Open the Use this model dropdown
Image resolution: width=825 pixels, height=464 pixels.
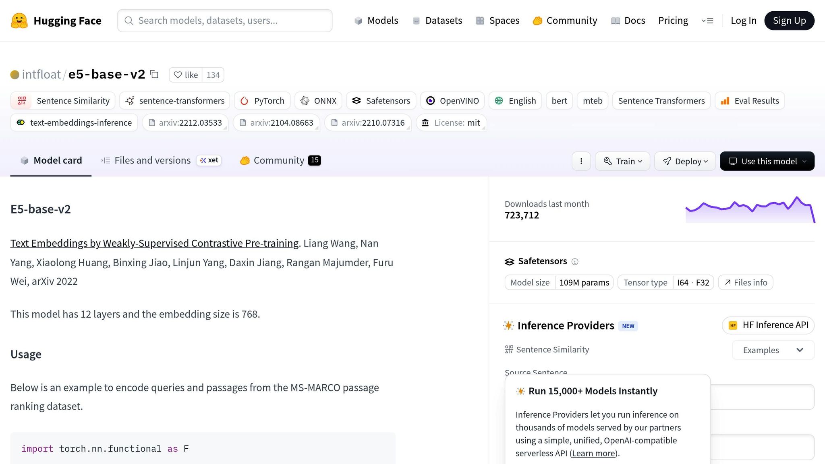tap(767, 161)
